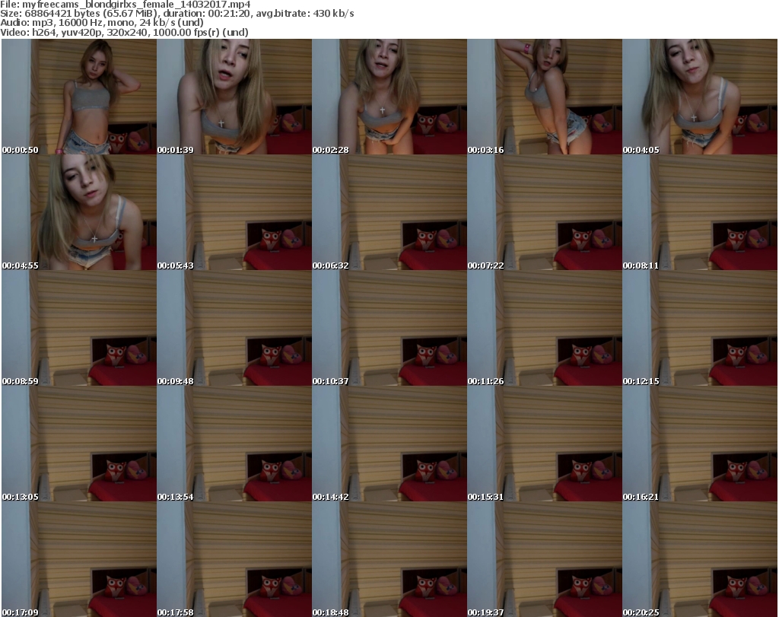
Task: Select the thumbnail stamped 00:02:28
Action: pos(389,97)
